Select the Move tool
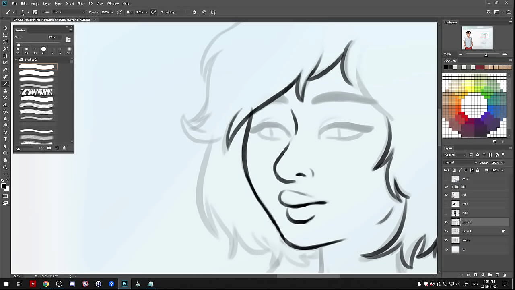 coord(5,28)
